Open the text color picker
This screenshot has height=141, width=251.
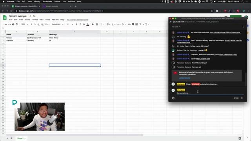pos(88,24)
